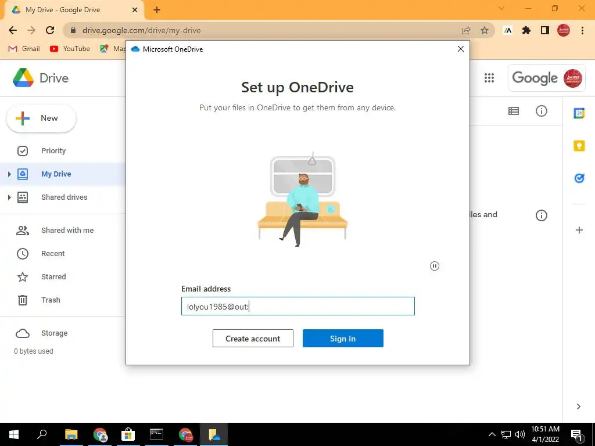Share this page from the address bar
The height and width of the screenshot is (446, 595).
click(466, 30)
